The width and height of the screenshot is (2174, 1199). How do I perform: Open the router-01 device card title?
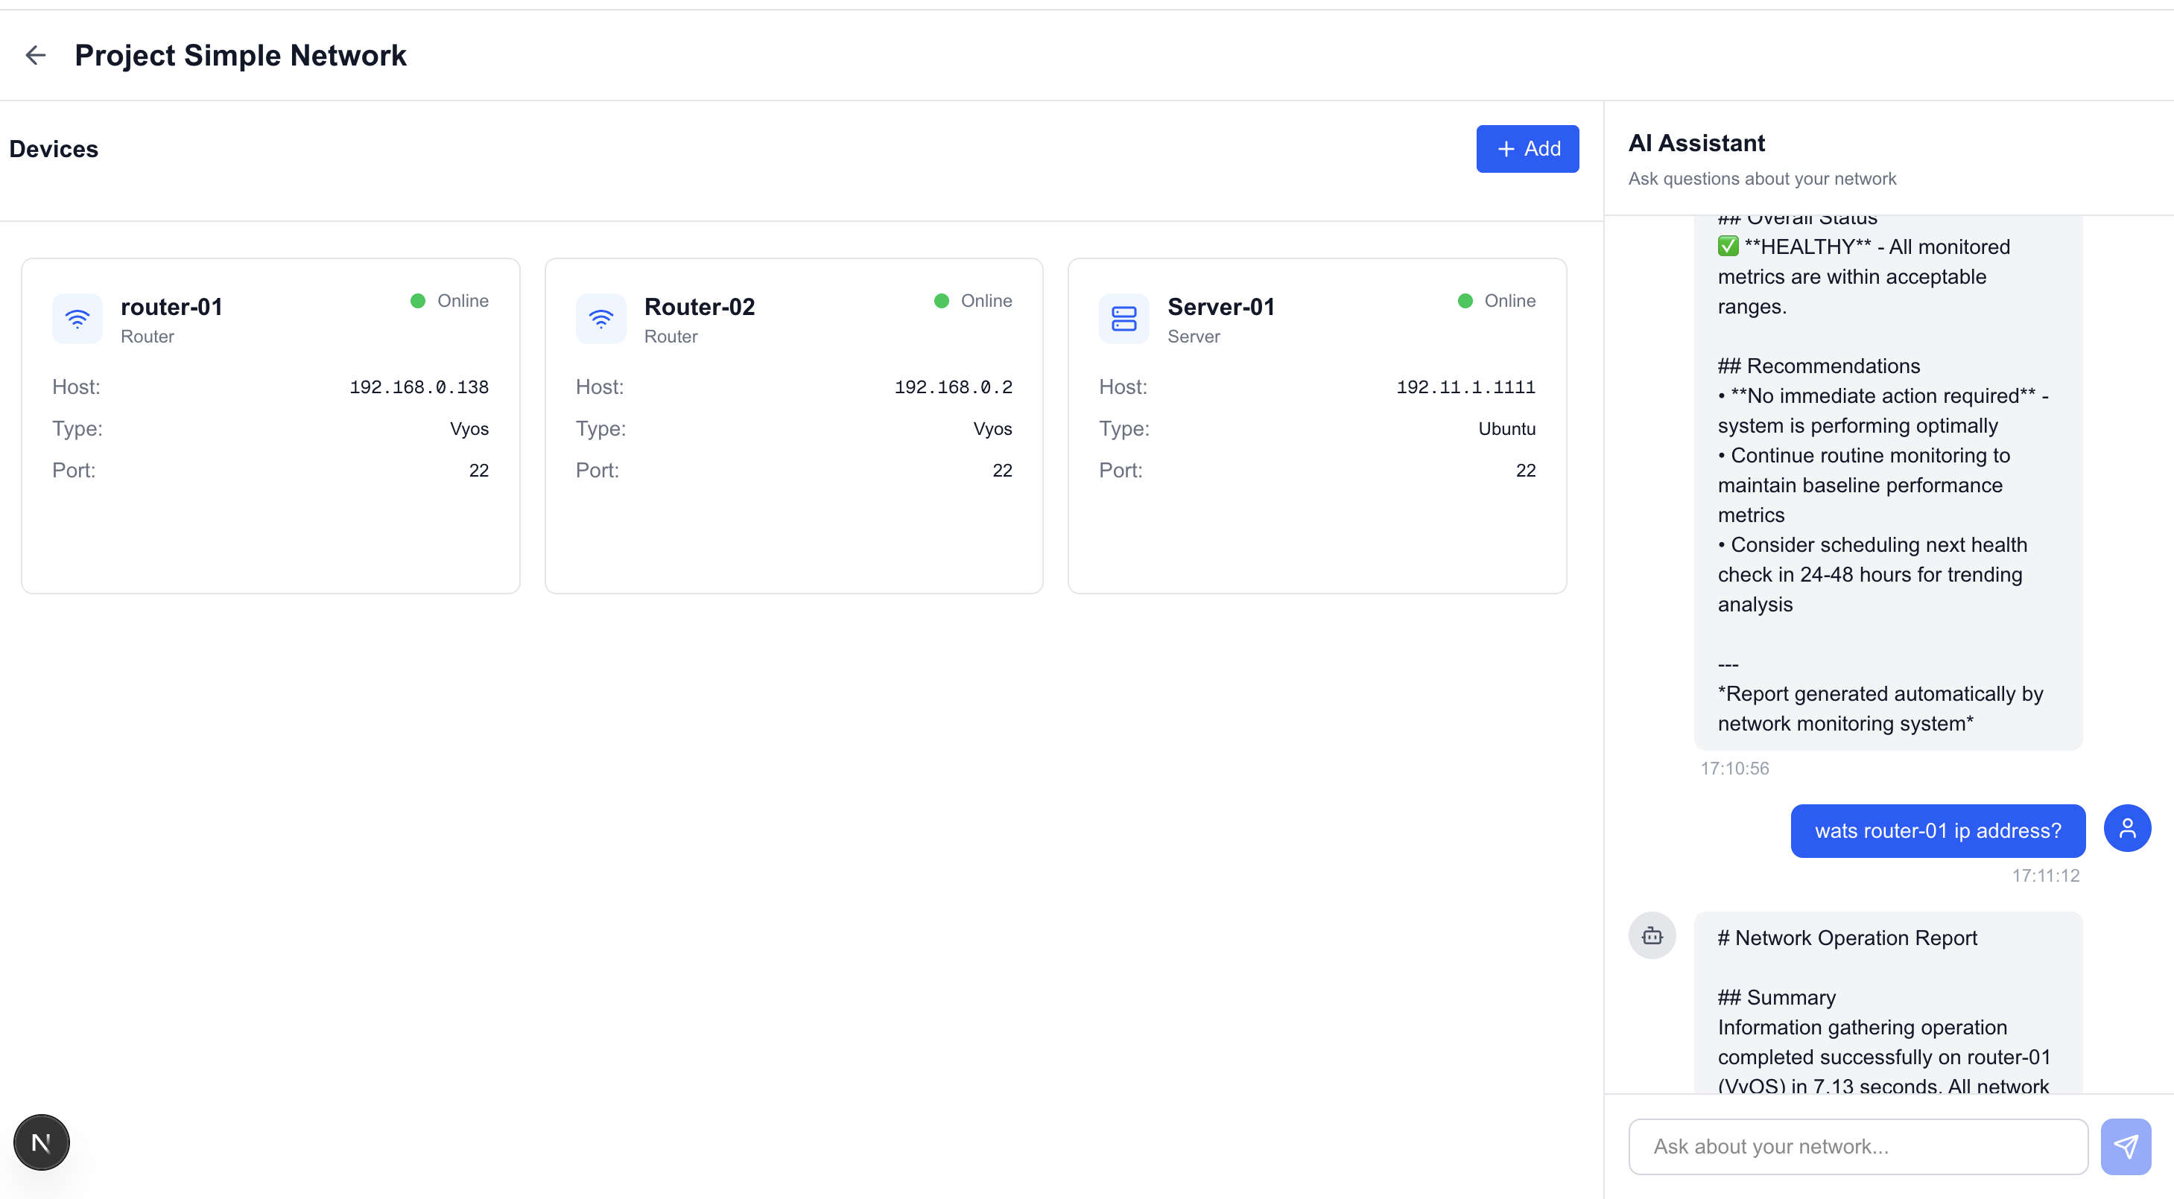click(171, 306)
